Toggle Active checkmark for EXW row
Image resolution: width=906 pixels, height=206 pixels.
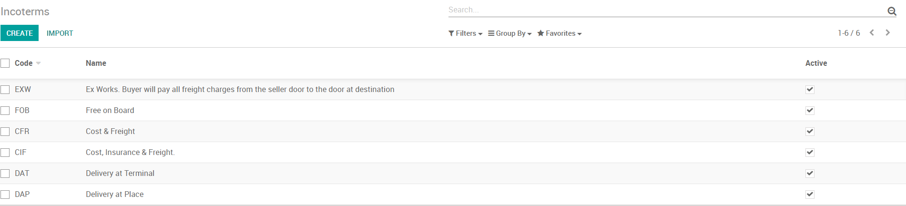point(810,90)
